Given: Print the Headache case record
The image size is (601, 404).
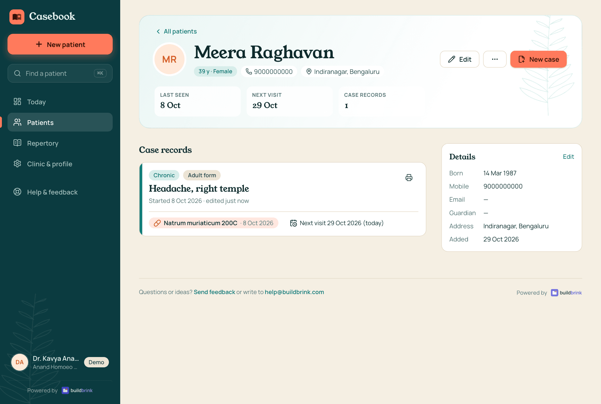Looking at the screenshot, I should coord(409,178).
